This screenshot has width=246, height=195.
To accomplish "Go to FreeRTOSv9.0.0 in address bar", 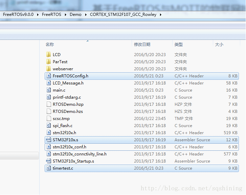I will tap(18, 15).
